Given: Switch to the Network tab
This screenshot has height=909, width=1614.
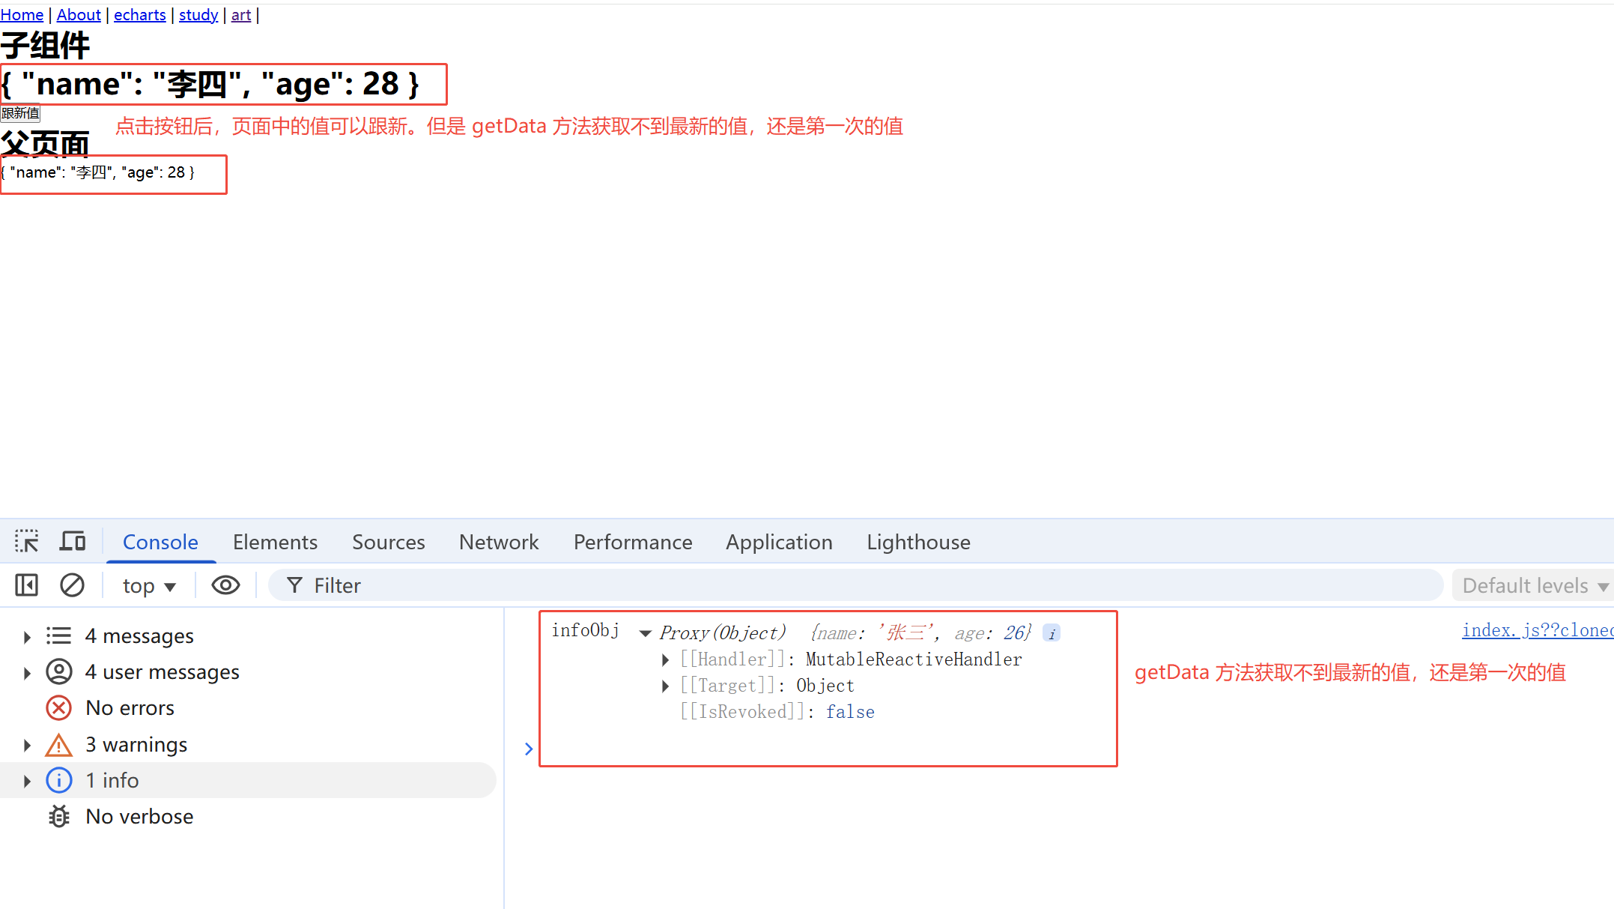Looking at the screenshot, I should [x=499, y=542].
